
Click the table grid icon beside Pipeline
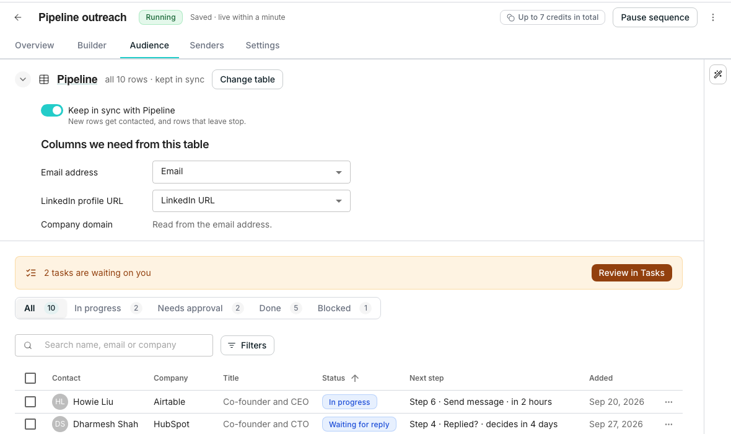(x=44, y=79)
